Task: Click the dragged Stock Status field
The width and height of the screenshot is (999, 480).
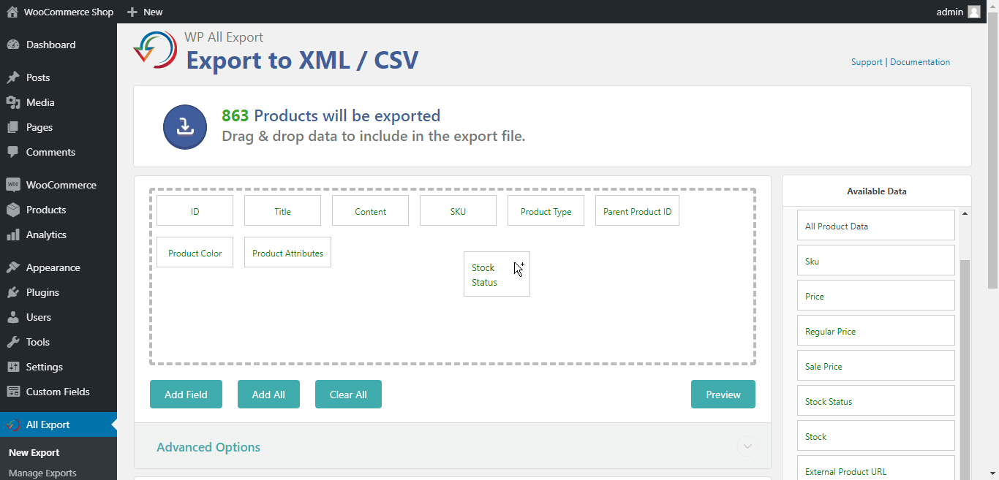Action: [x=497, y=274]
